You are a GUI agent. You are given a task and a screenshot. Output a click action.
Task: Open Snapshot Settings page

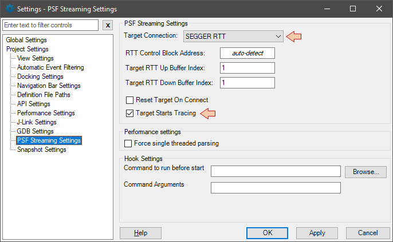pyautogui.click(x=42, y=150)
